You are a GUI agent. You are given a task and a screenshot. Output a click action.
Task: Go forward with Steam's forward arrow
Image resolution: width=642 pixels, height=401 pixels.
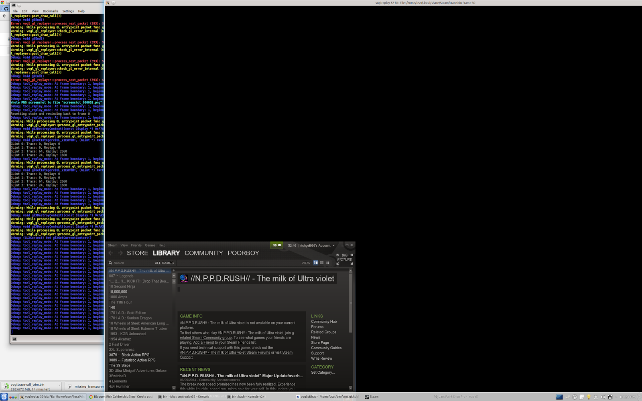pyautogui.click(x=120, y=253)
